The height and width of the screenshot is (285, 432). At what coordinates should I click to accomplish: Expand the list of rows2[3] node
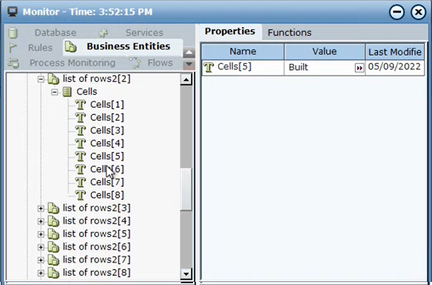[41, 208]
